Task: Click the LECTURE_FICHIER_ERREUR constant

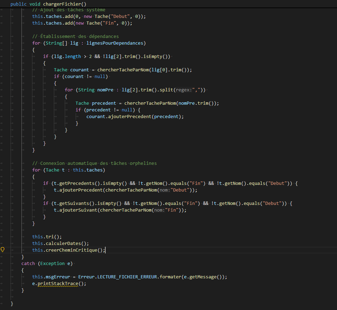Action: click(x=128, y=277)
